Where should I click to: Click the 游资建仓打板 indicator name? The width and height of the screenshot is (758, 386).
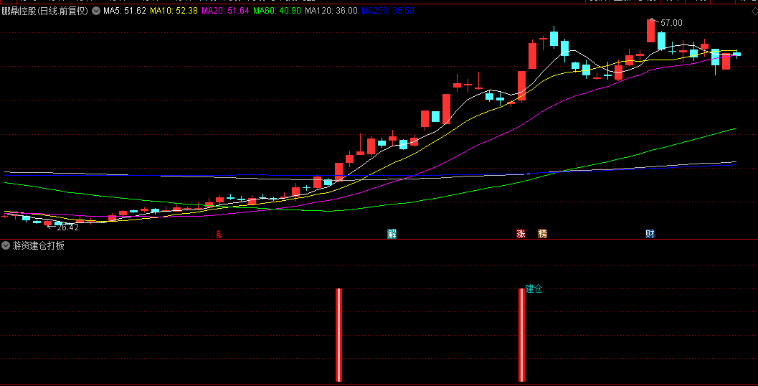point(38,245)
